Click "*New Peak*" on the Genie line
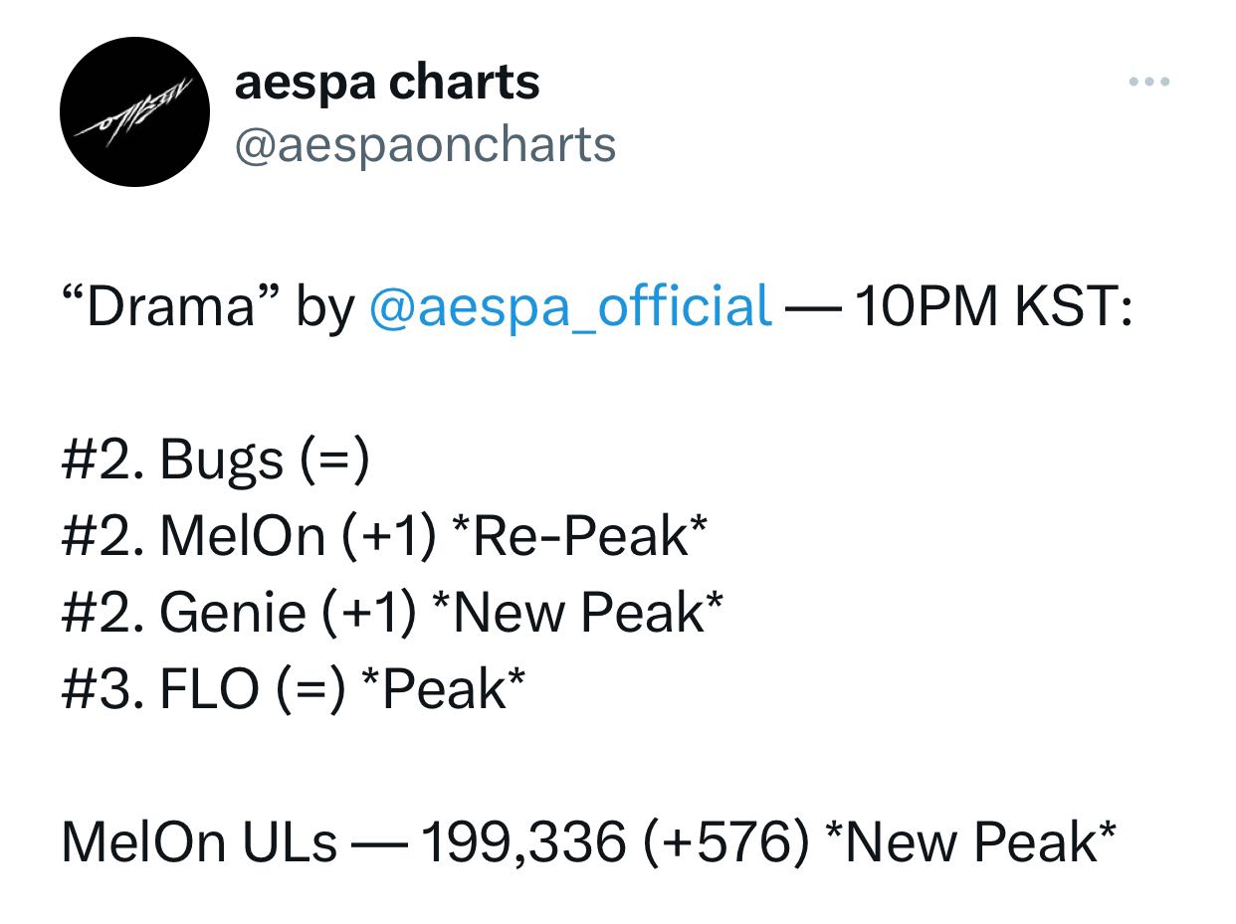 (x=575, y=613)
